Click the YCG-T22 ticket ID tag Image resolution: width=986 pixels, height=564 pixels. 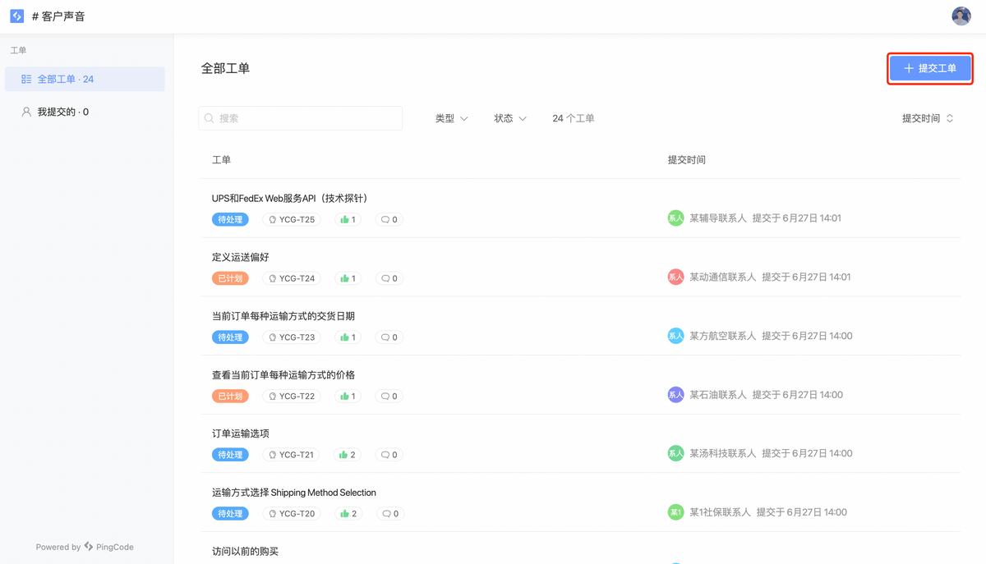click(x=292, y=396)
